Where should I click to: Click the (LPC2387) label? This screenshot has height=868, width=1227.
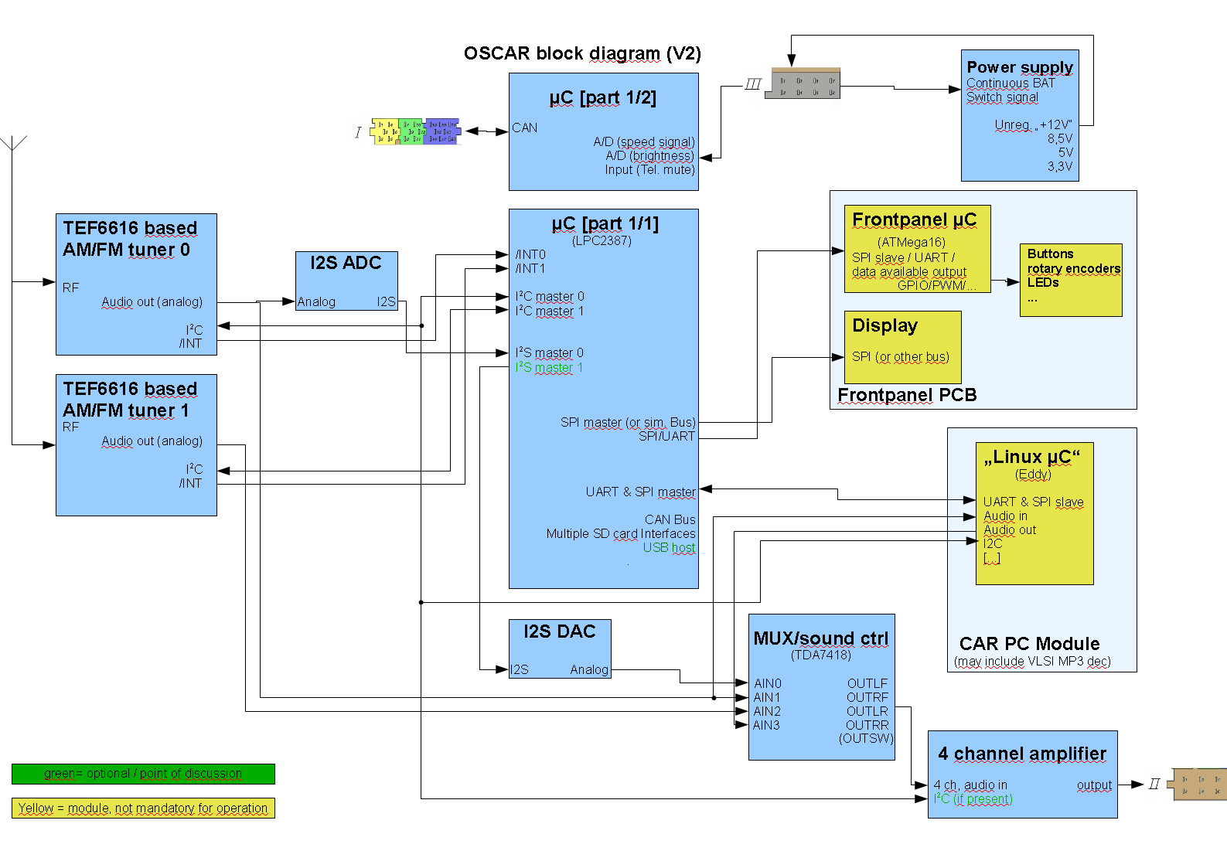tap(602, 240)
